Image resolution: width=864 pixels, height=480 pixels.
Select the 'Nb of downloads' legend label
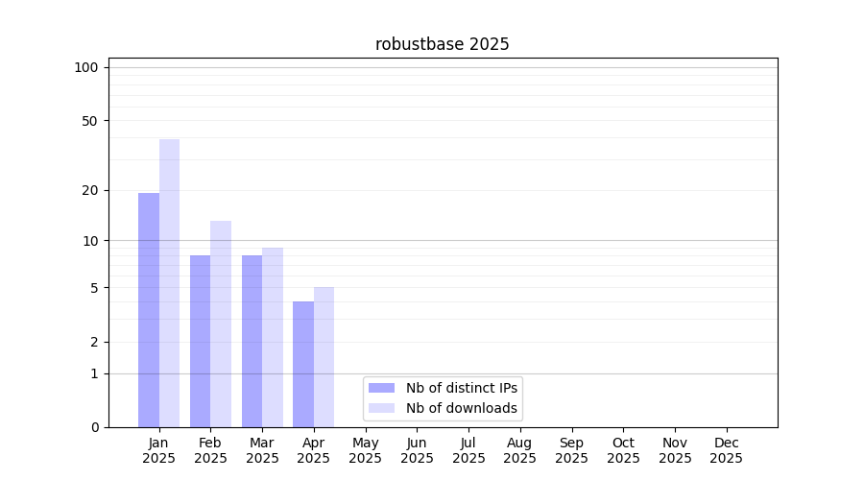pyautogui.click(x=462, y=408)
